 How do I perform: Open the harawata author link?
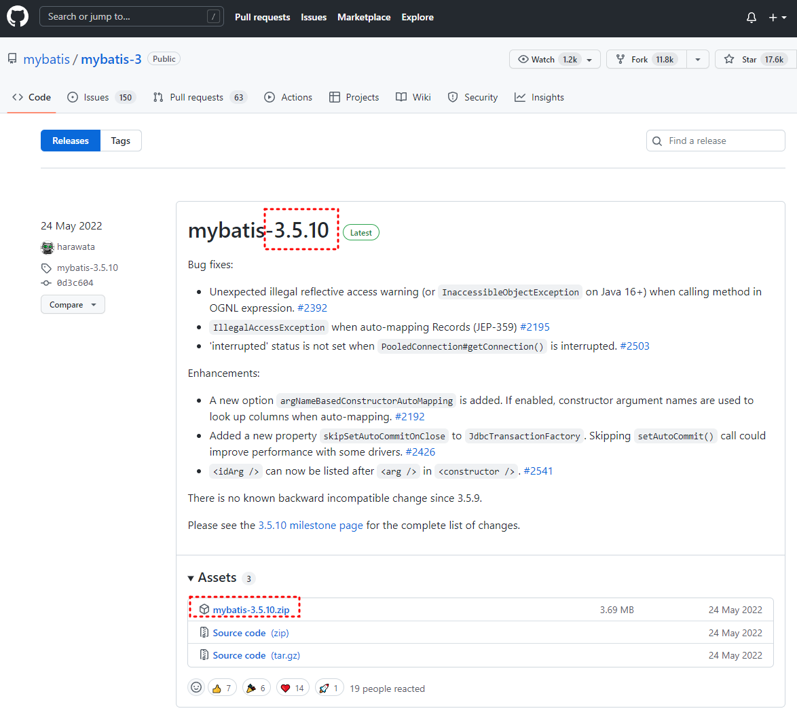tap(76, 246)
